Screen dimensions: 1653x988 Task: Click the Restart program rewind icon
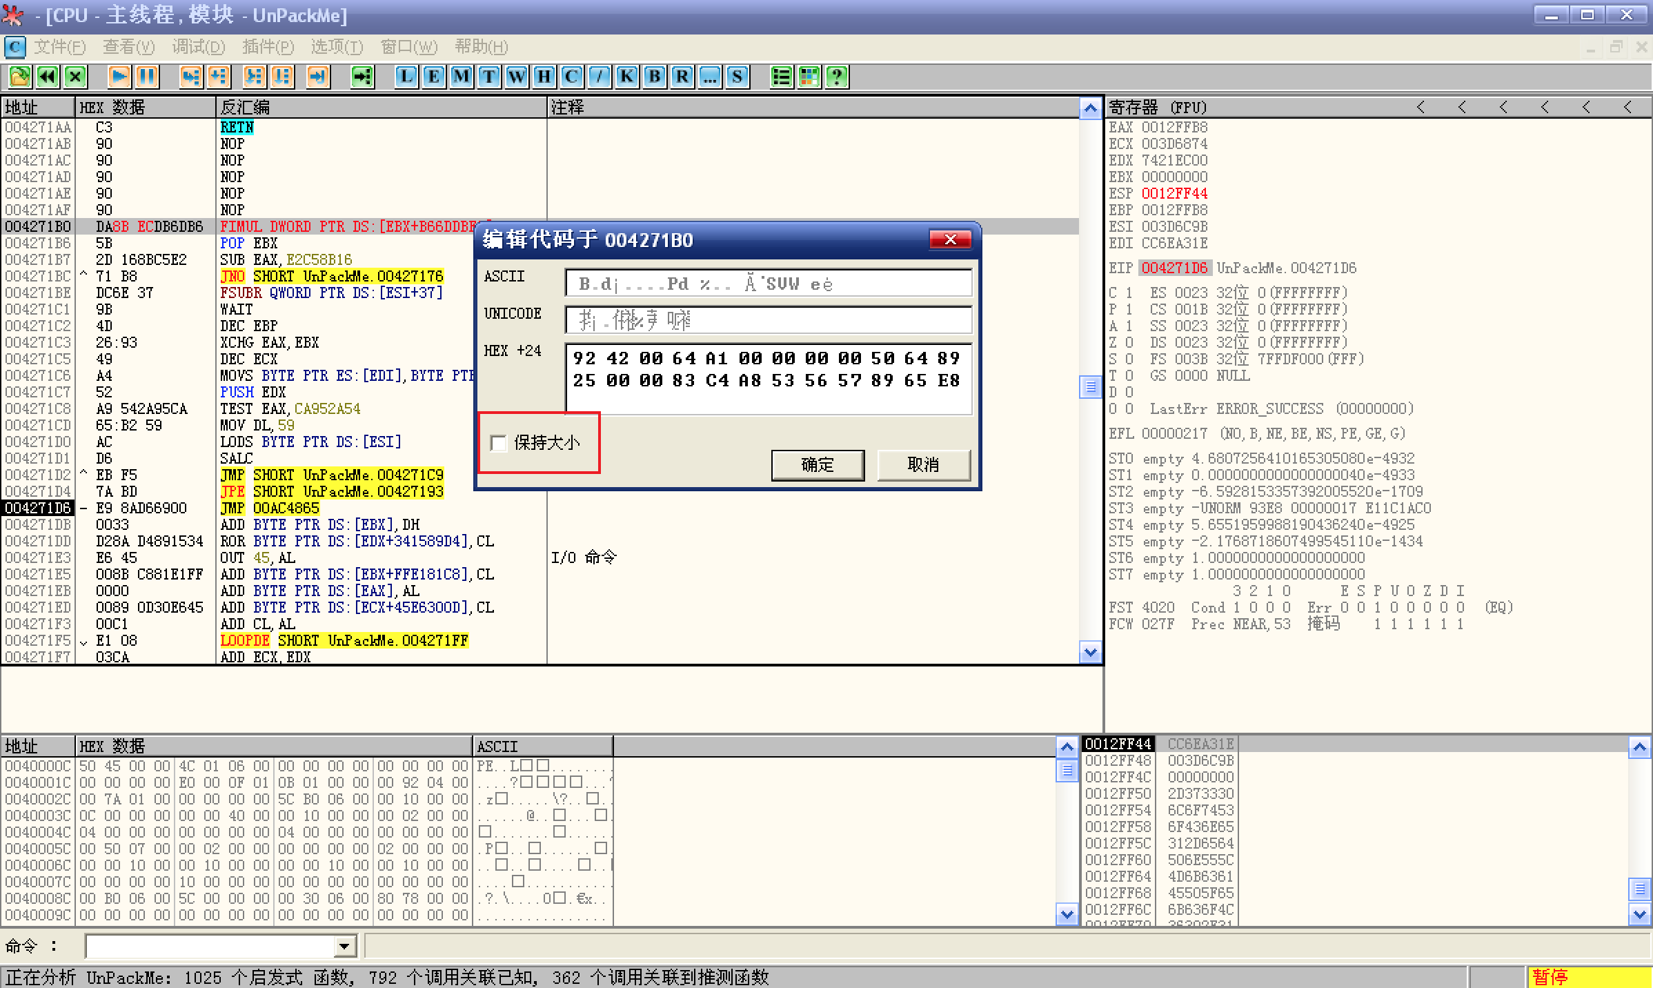tap(47, 76)
